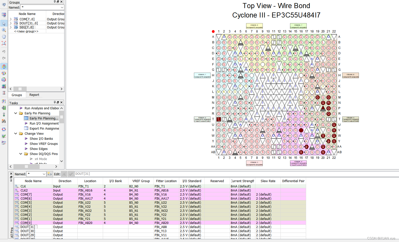Image resolution: width=399 pixels, height=242 pixels.
Task: Sort by I/O Standard column header
Action: (192, 181)
